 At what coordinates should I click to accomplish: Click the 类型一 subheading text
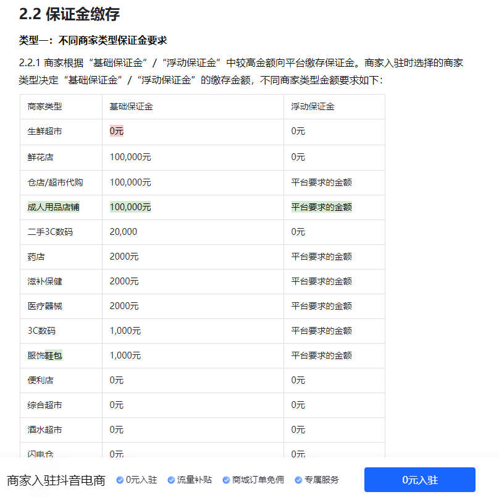tap(93, 41)
